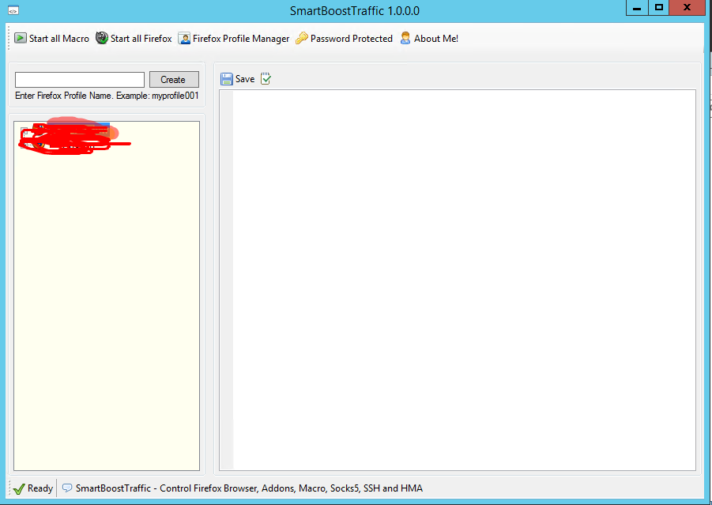Click the green Ready checkmark icon
This screenshot has width=712, height=505.
19,488
